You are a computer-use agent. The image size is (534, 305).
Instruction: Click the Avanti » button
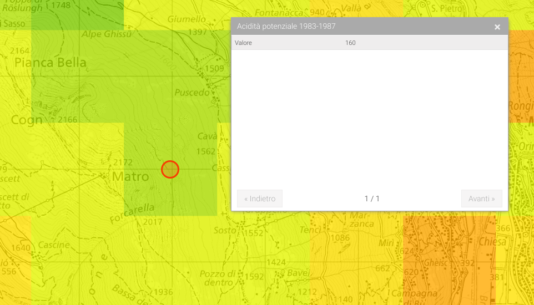(481, 199)
